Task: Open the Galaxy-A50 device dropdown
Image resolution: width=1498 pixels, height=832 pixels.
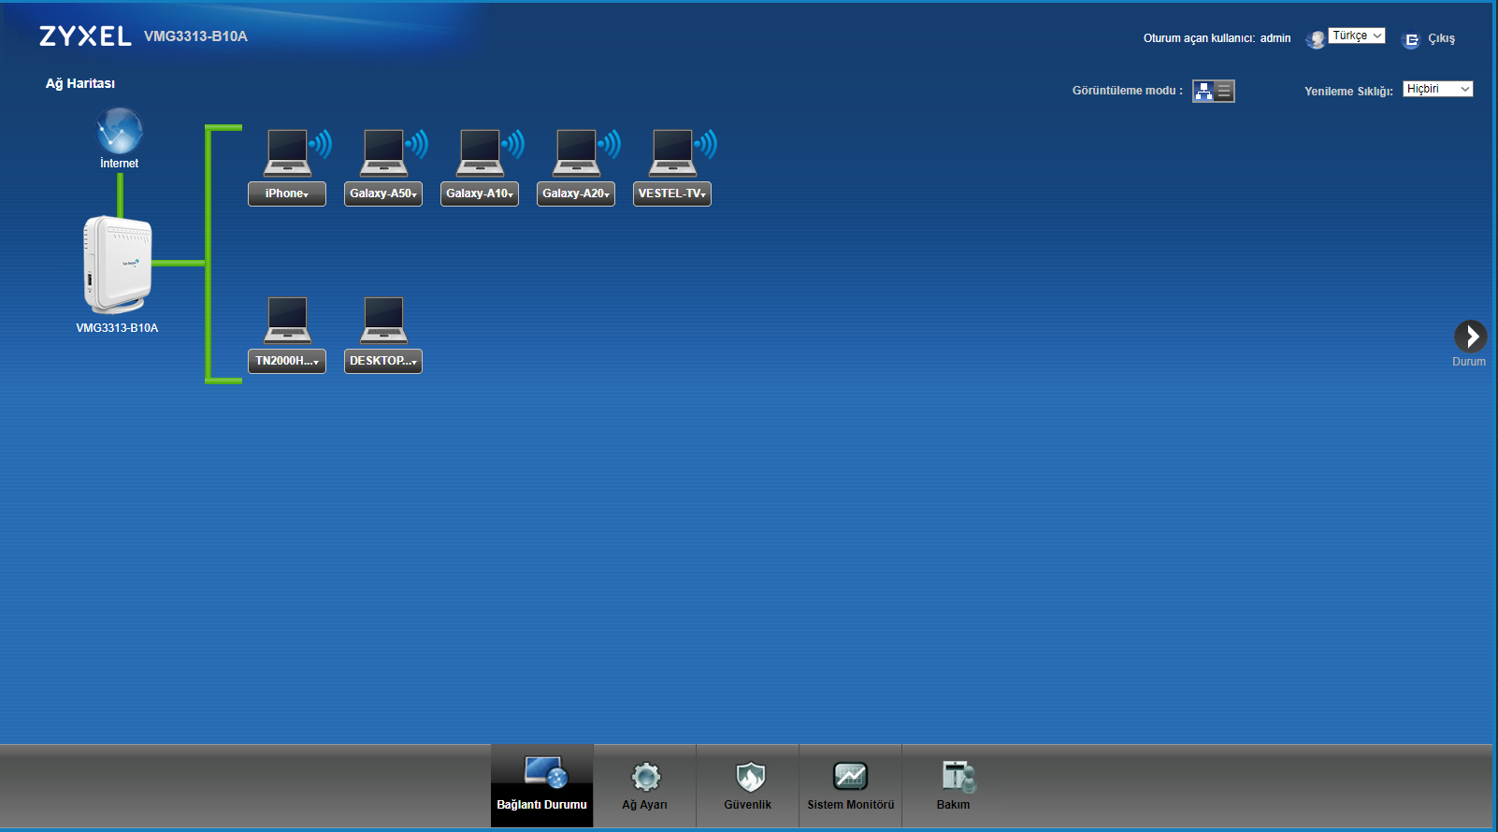Action: pyautogui.click(x=383, y=194)
